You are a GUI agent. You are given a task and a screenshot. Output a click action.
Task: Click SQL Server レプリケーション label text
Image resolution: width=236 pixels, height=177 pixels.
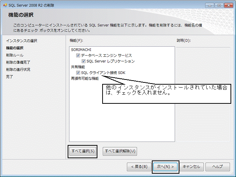tap(111, 61)
